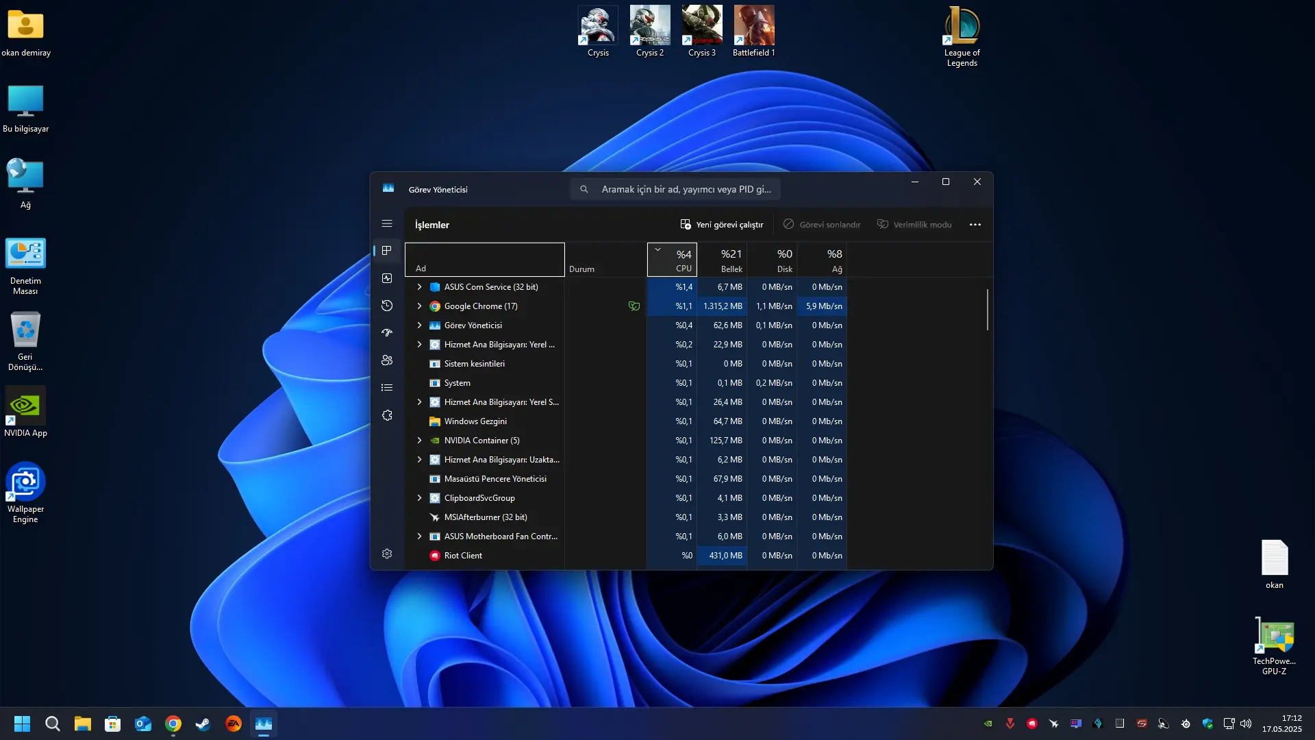Screen dimensions: 1315x740
Task: Open Windows Start menu
Action: (23, 724)
